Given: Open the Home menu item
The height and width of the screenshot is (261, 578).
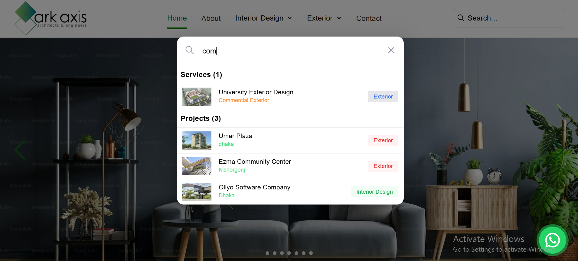Looking at the screenshot, I should click(x=177, y=18).
